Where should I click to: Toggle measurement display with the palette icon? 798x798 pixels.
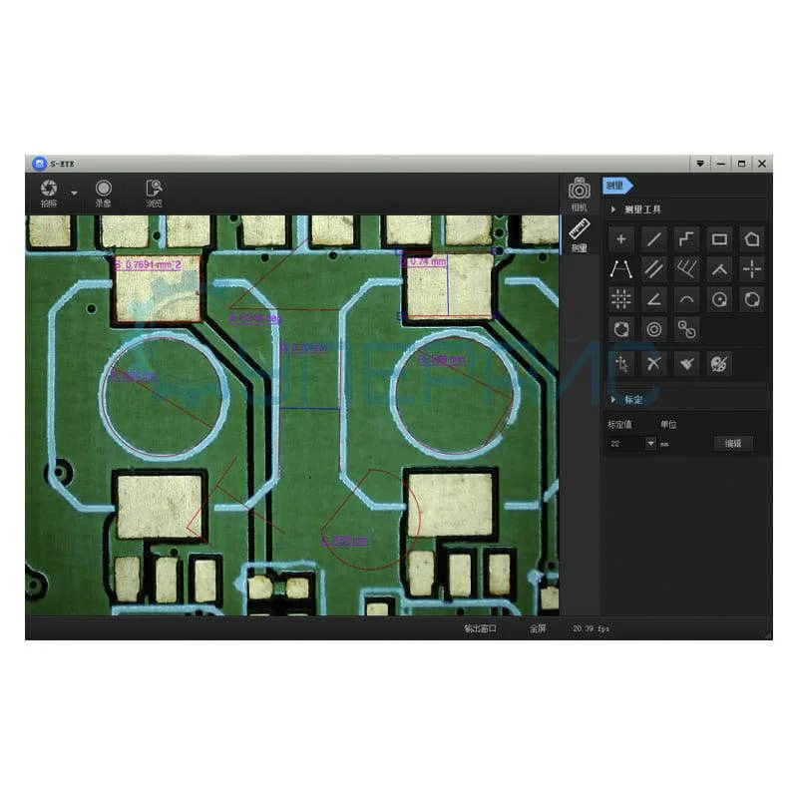point(719,363)
